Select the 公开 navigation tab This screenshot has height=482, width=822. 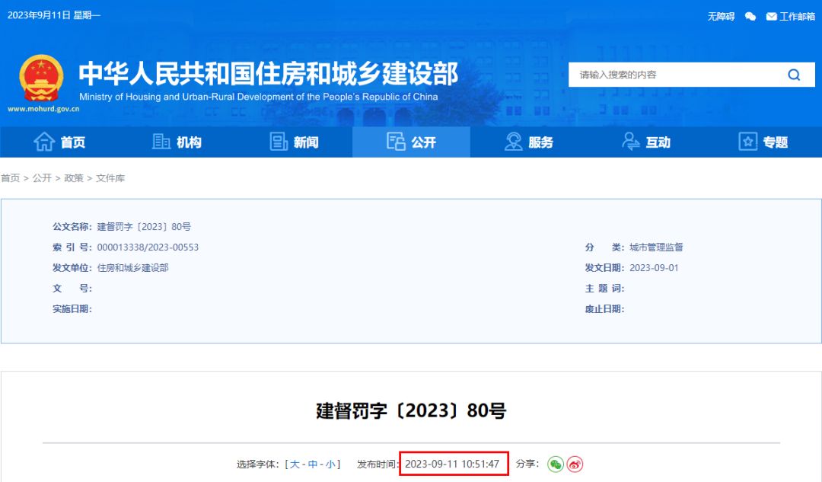point(411,142)
